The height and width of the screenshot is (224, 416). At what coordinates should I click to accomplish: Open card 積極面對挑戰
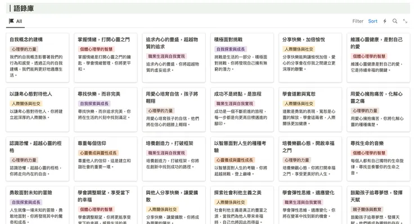(x=242, y=57)
